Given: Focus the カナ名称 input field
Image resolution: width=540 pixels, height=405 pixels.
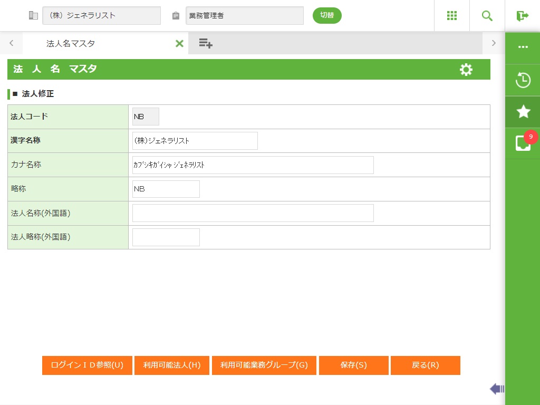Looking at the screenshot, I should click(x=253, y=165).
